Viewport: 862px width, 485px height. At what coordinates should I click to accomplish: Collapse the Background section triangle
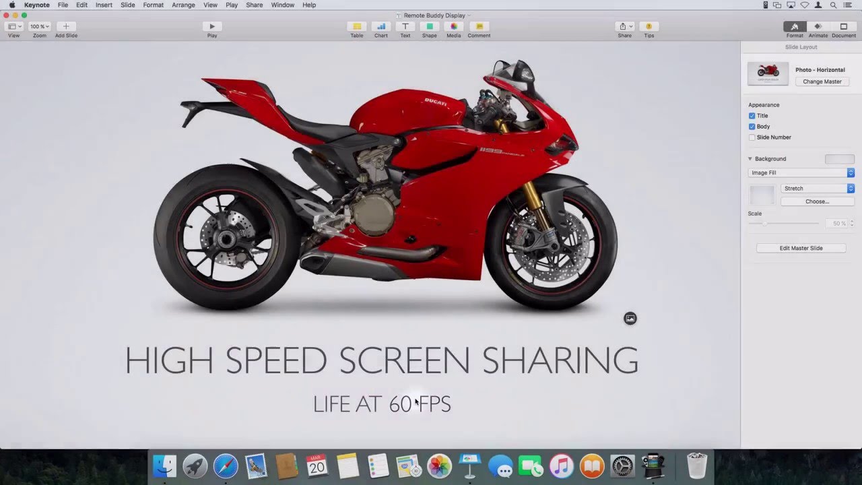tap(750, 159)
